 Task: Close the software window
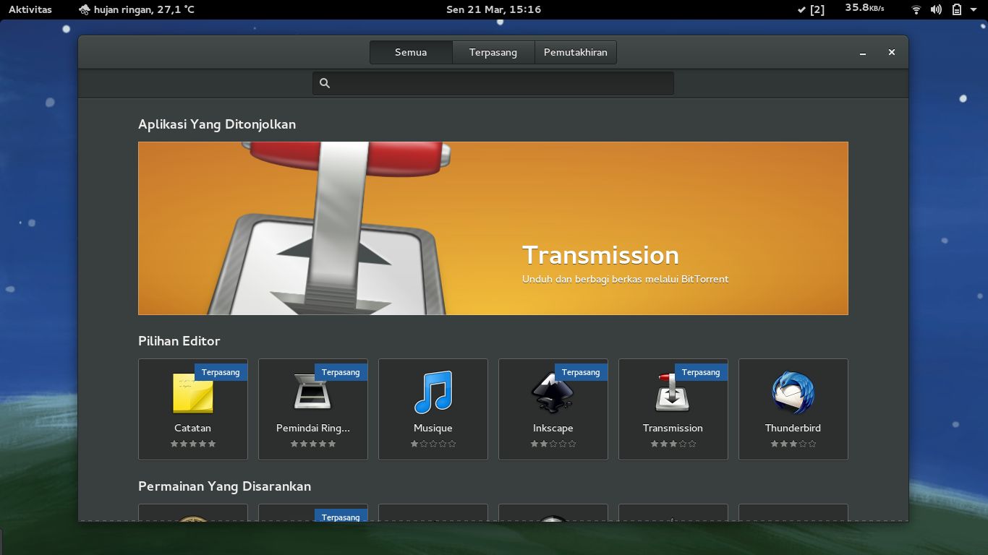click(892, 52)
